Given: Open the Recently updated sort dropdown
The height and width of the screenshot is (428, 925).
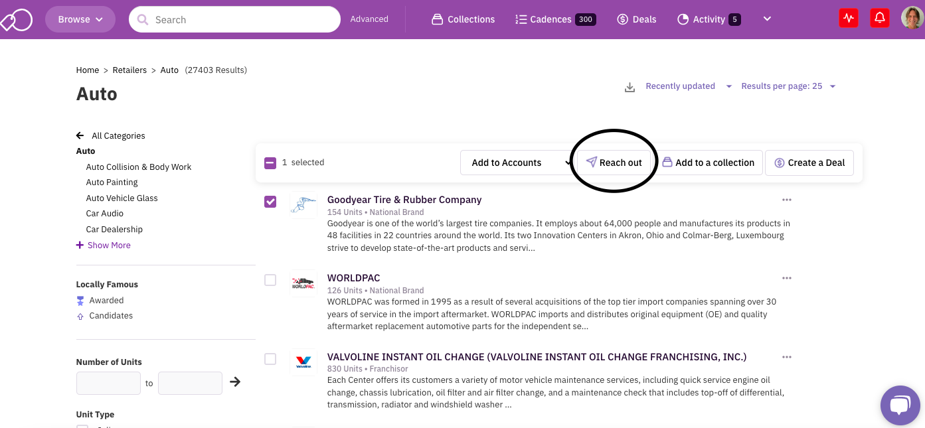Looking at the screenshot, I should 689,86.
